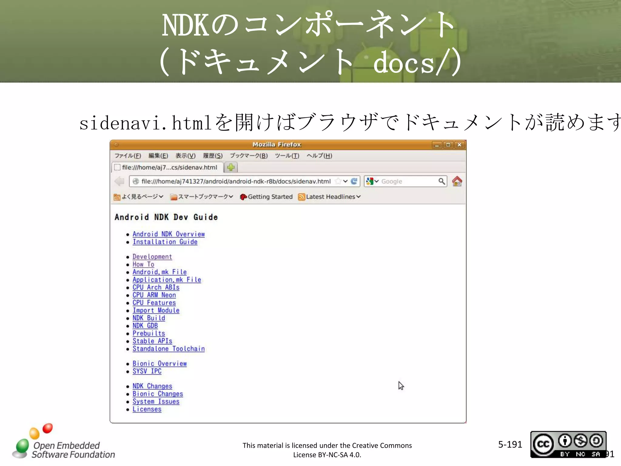Go to the home page icon
This screenshot has height=466, width=621.
[x=457, y=181]
